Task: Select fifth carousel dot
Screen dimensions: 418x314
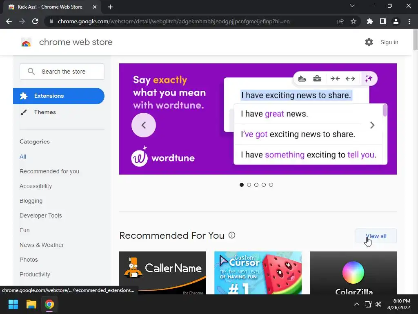Action: coord(271,185)
